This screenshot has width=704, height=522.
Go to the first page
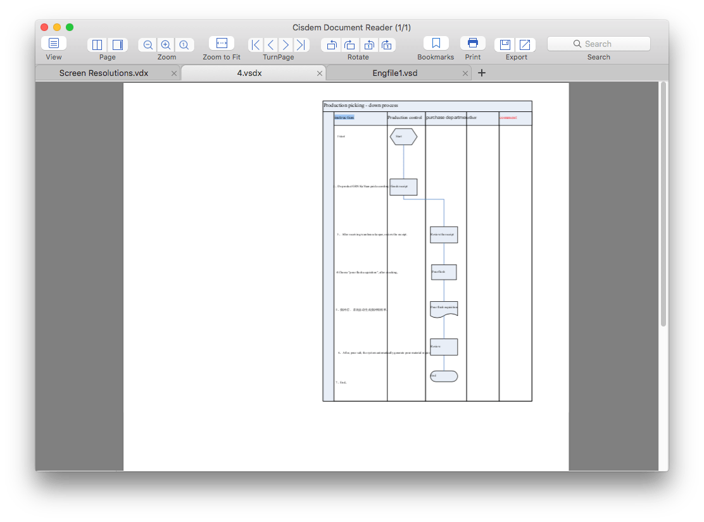click(256, 44)
